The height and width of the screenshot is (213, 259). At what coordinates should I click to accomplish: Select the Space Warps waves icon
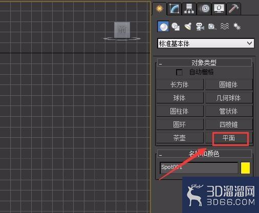click(x=224, y=26)
